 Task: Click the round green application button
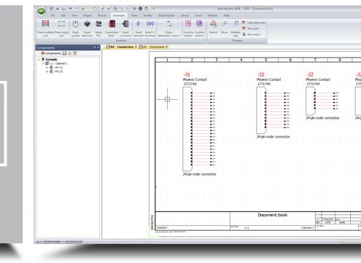[x=42, y=11]
